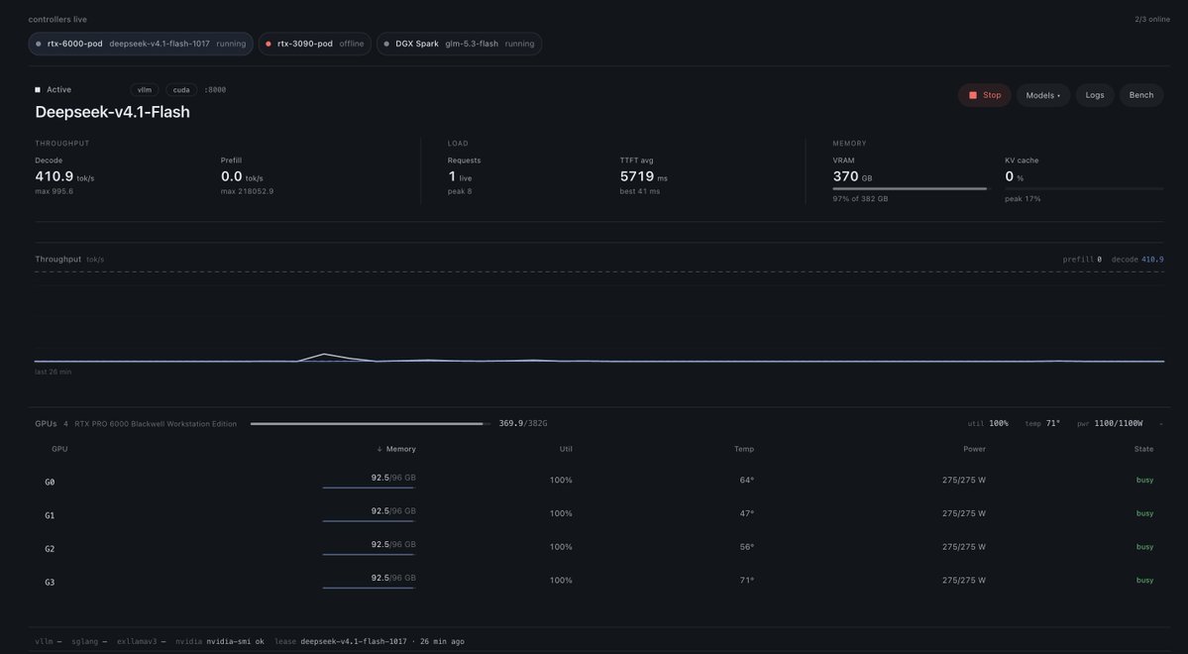Image resolution: width=1188 pixels, height=654 pixels.
Task: Click the nvidia-smi ok footer status
Action: click(220, 642)
